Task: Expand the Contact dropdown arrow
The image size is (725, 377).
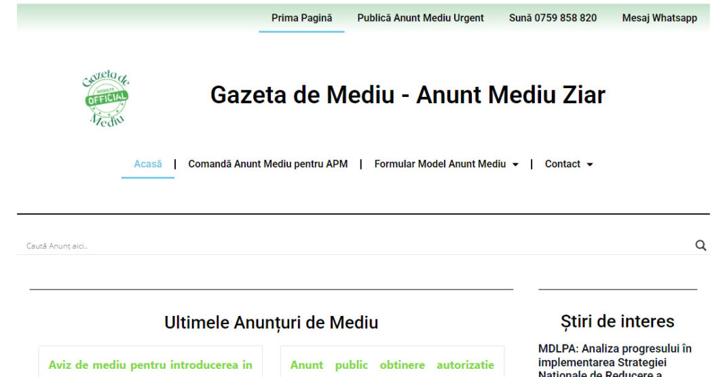Action: (x=589, y=165)
